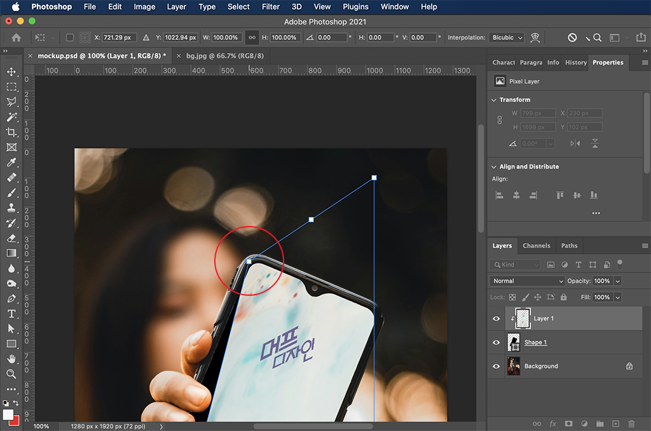Viewport: 651px width, 431px height.
Task: Select the Crop tool
Action: click(11, 132)
